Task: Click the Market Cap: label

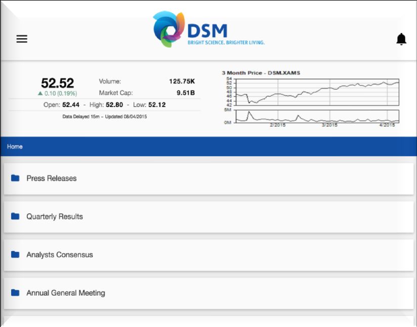Action: click(x=116, y=93)
